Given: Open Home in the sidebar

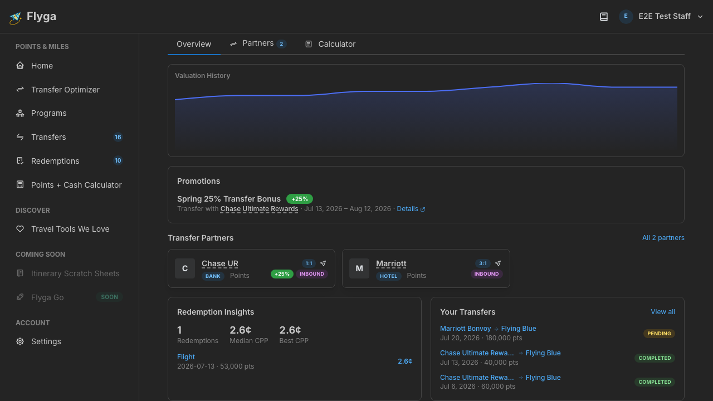Looking at the screenshot, I should pos(69,66).
